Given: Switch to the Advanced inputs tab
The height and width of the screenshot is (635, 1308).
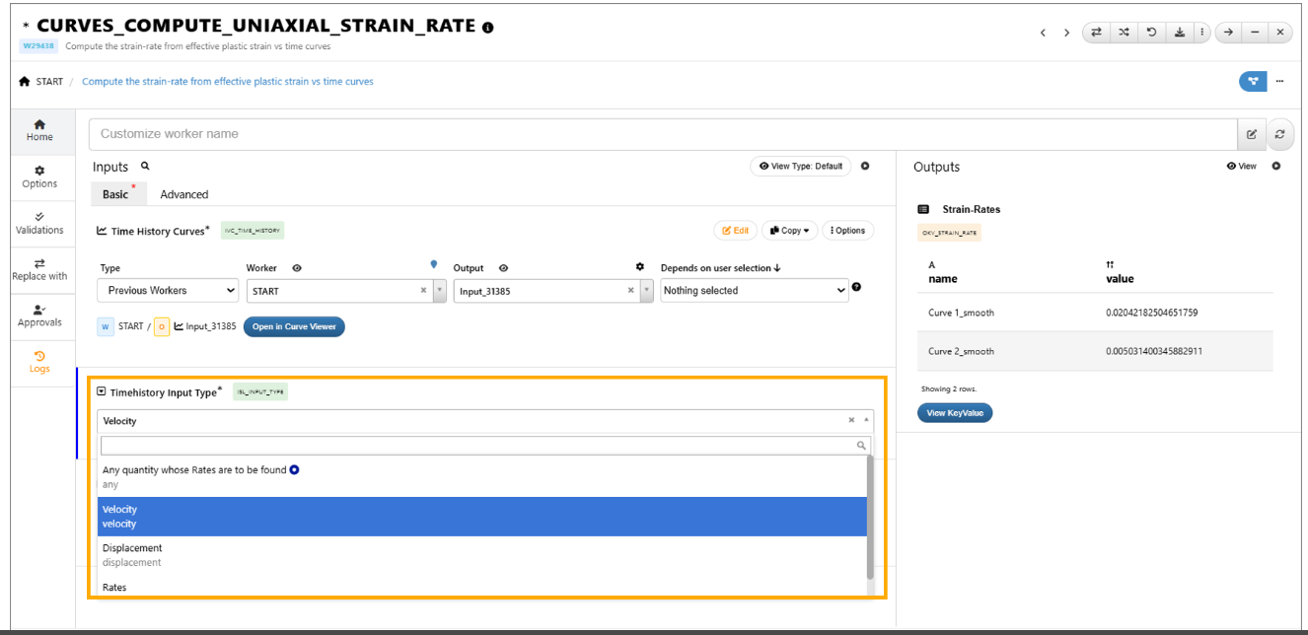Looking at the screenshot, I should pyautogui.click(x=184, y=194).
